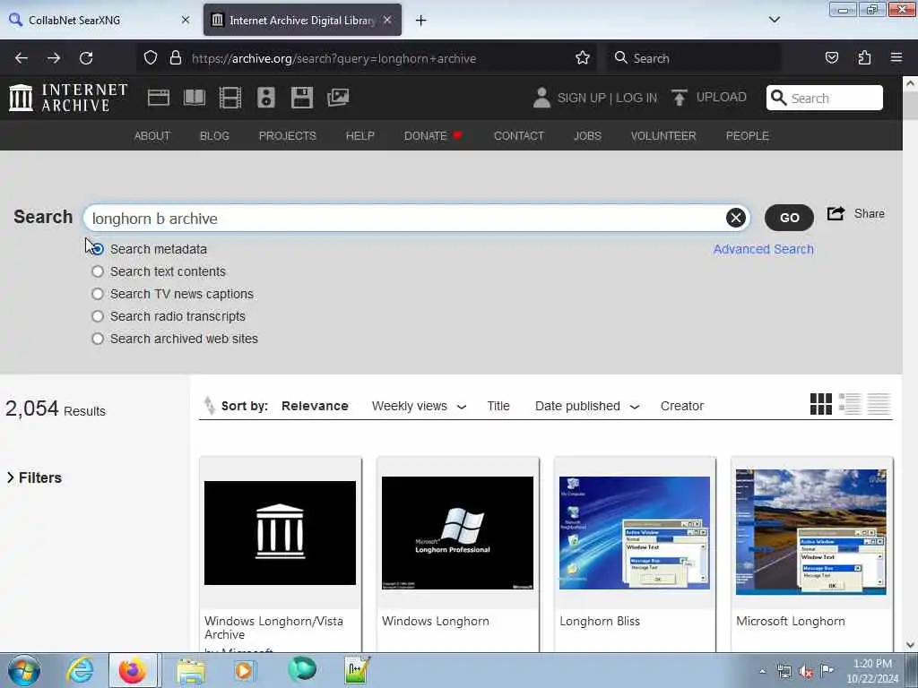The width and height of the screenshot is (918, 688).
Task: Click the user avatar icon
Action: pos(541,97)
